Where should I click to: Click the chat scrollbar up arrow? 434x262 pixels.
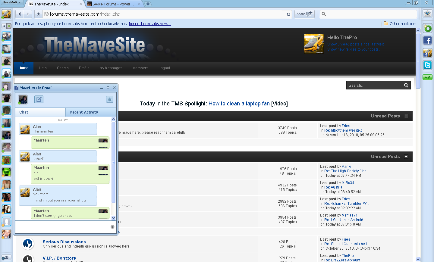(114, 120)
